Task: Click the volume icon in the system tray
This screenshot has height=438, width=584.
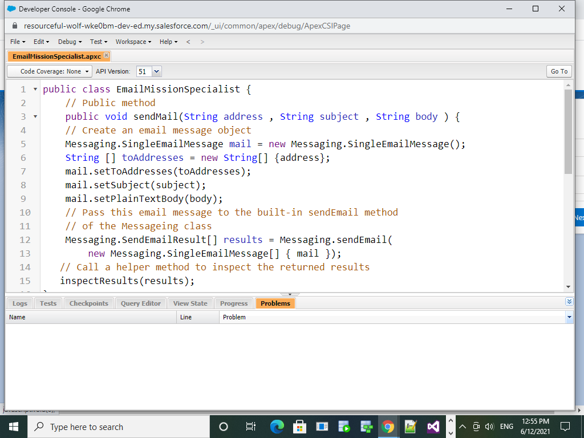Action: (490, 426)
